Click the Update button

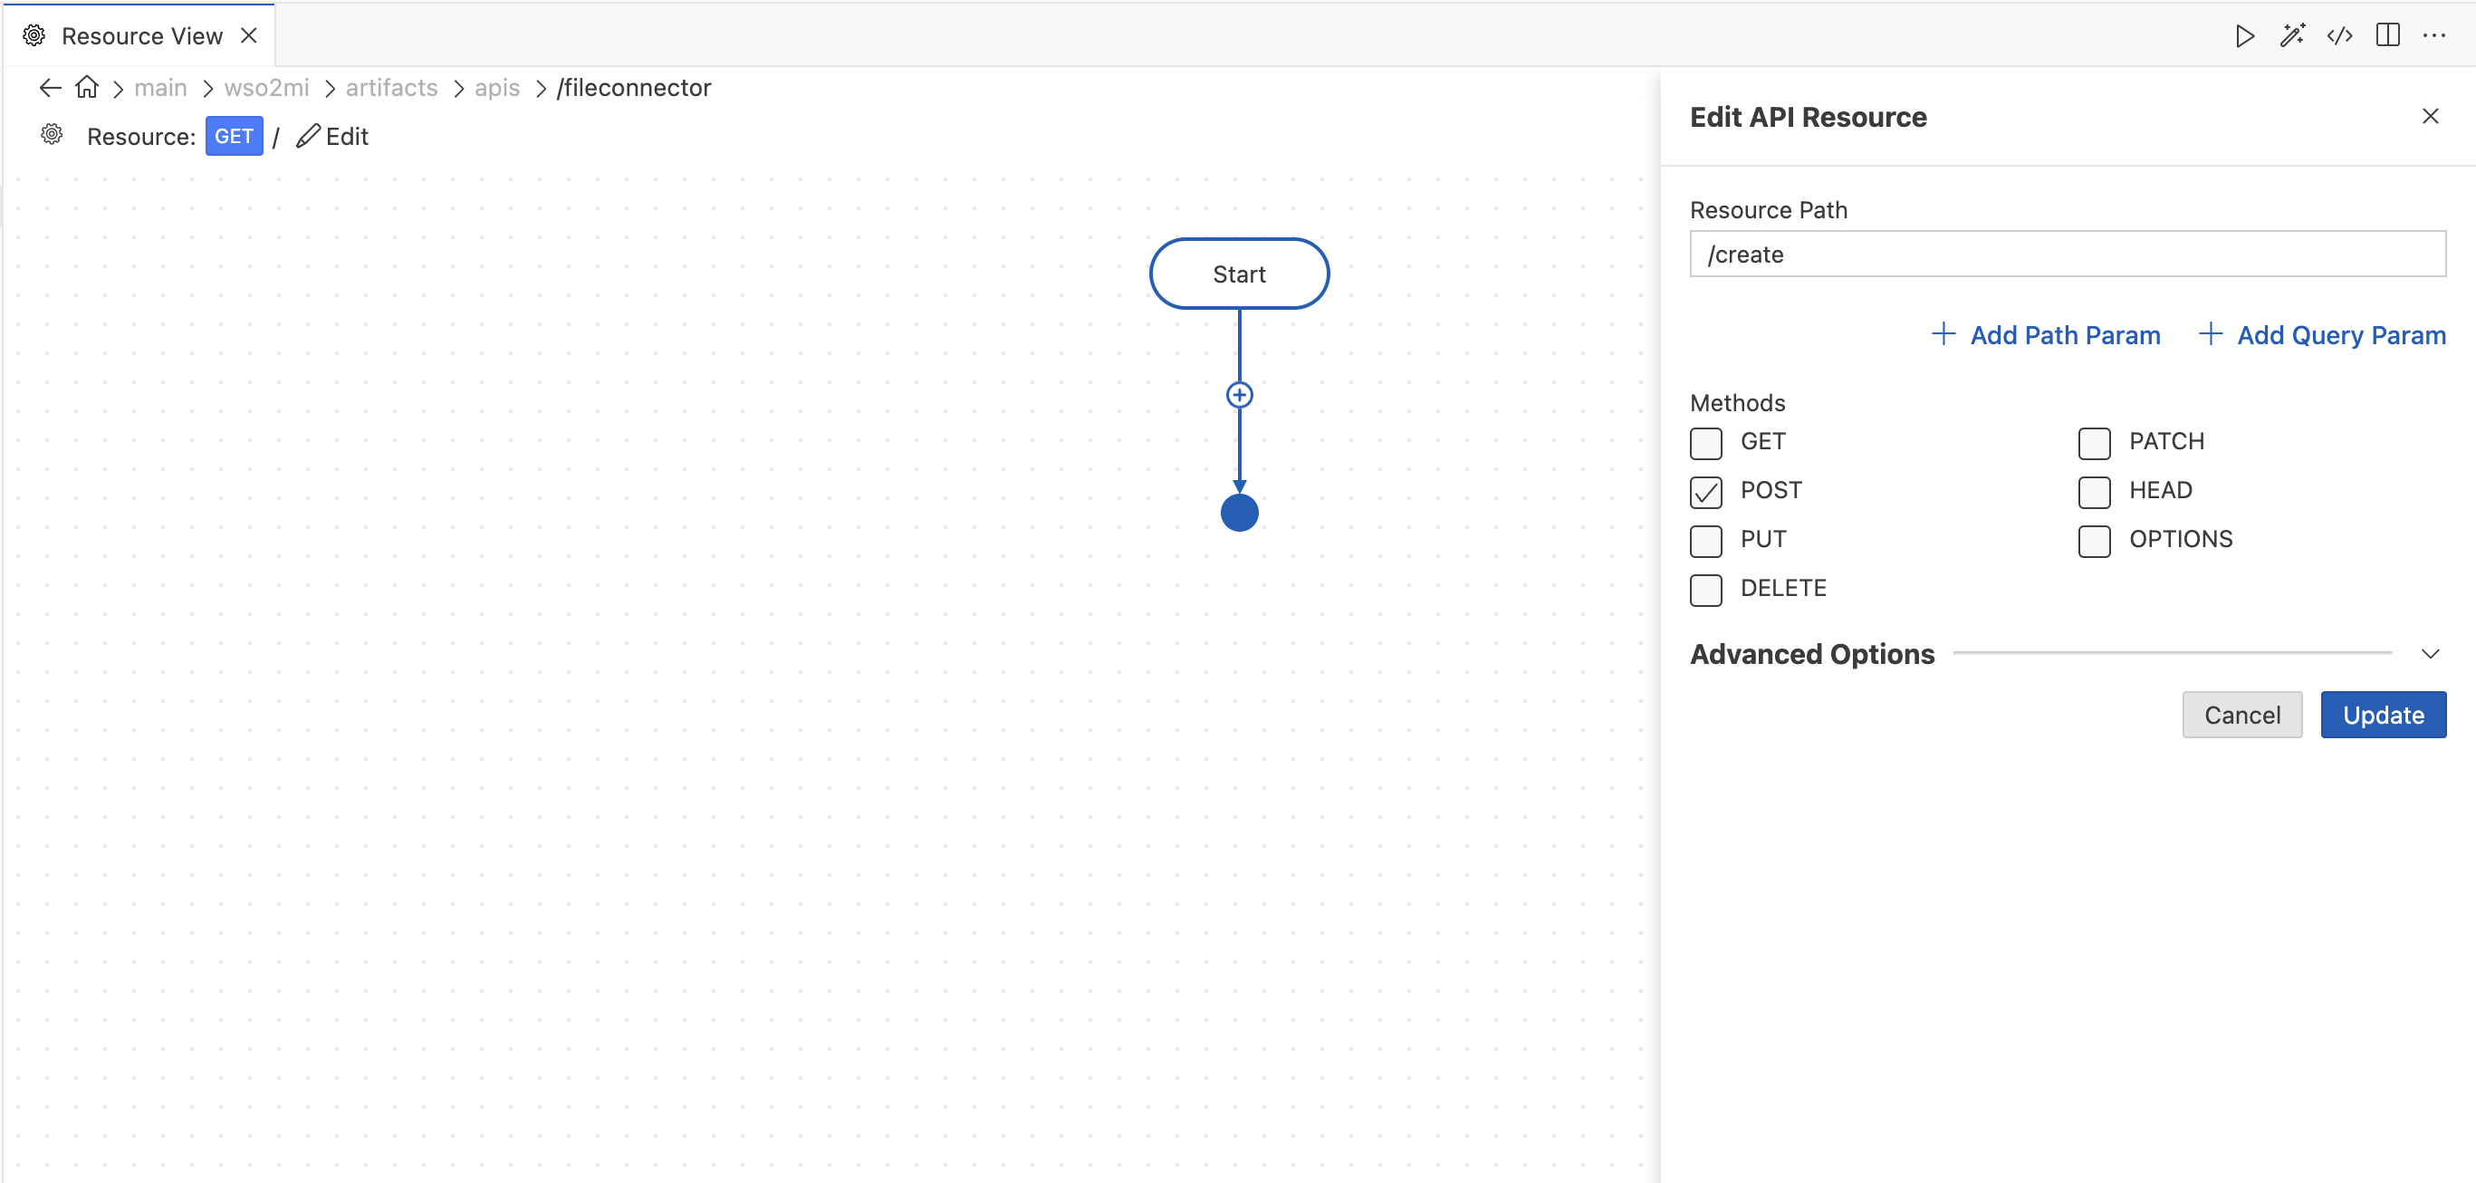click(2383, 714)
